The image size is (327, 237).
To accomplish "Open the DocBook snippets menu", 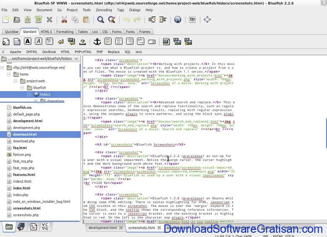I will (49, 52).
